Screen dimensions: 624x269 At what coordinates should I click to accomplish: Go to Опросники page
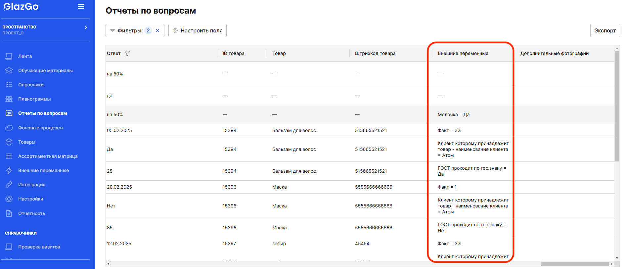coord(31,85)
